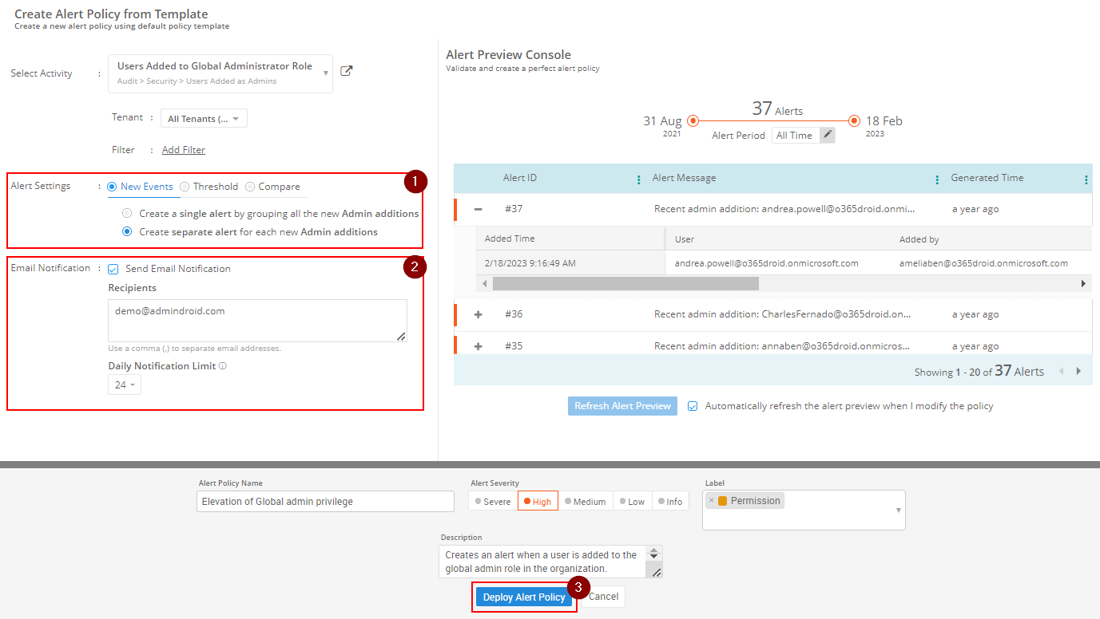This screenshot has width=1100, height=619.
Task: Toggle automatic alert preview refresh checkbox
Action: [x=693, y=406]
